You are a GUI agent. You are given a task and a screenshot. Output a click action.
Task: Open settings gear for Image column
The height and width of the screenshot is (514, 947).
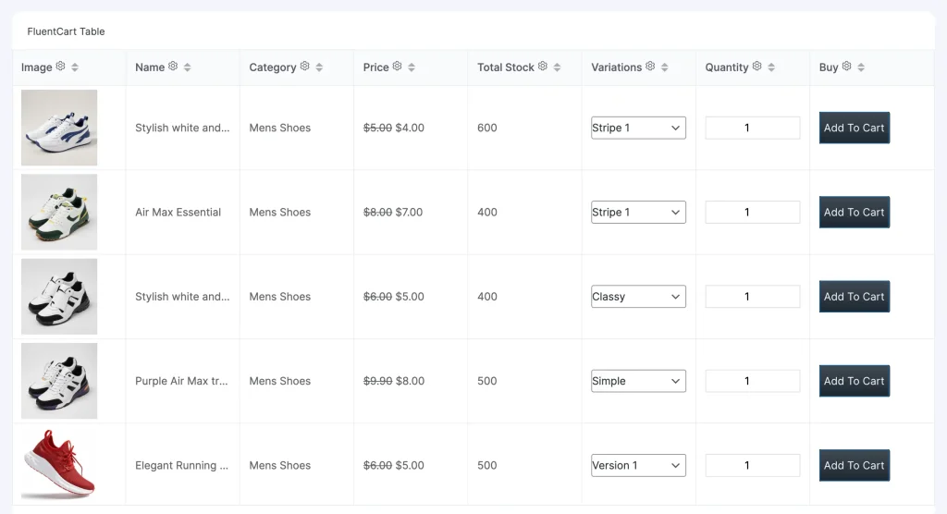(x=60, y=67)
